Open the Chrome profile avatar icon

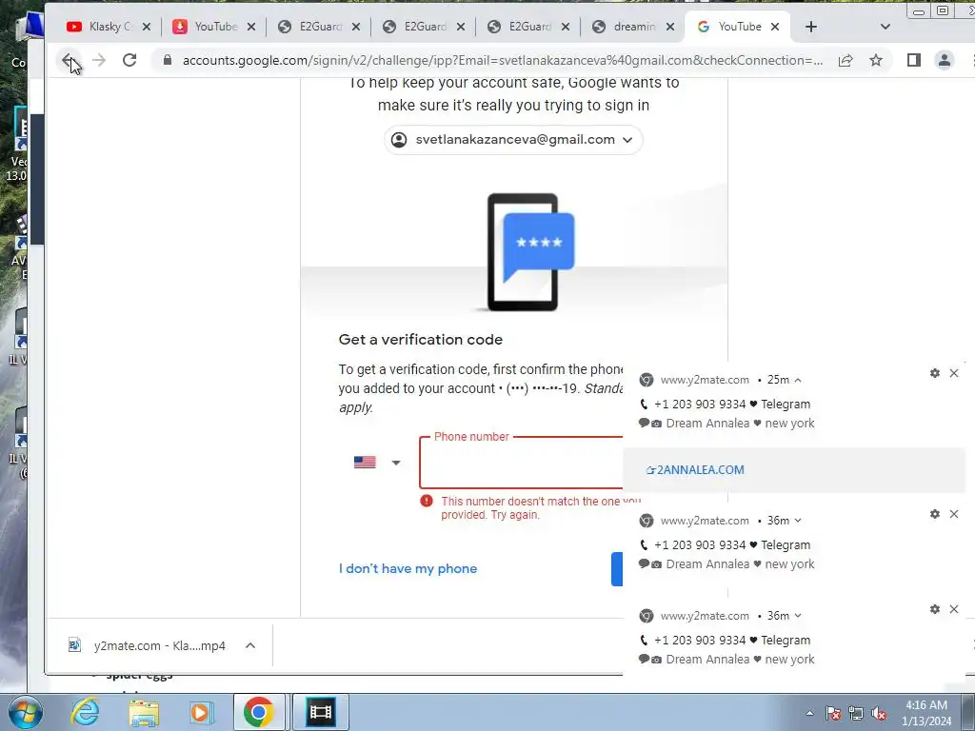944,60
